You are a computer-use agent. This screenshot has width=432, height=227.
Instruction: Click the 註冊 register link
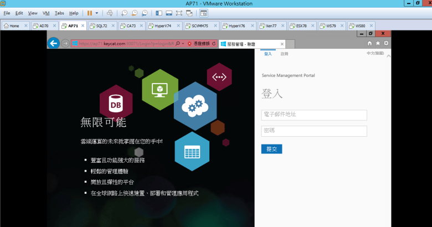click(284, 54)
